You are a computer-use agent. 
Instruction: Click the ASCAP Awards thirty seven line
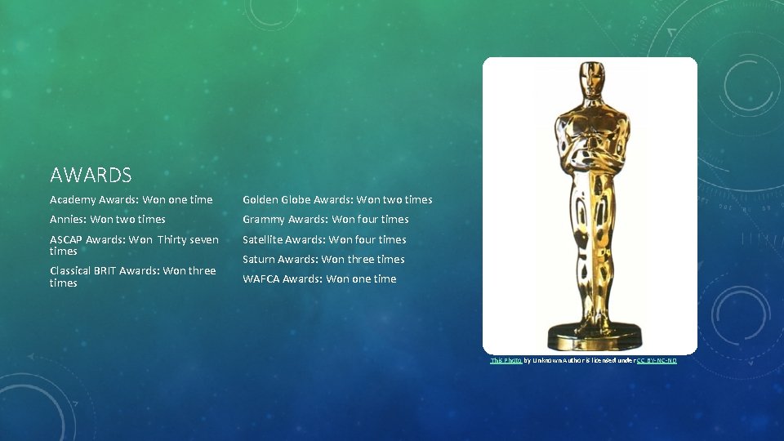(134, 245)
